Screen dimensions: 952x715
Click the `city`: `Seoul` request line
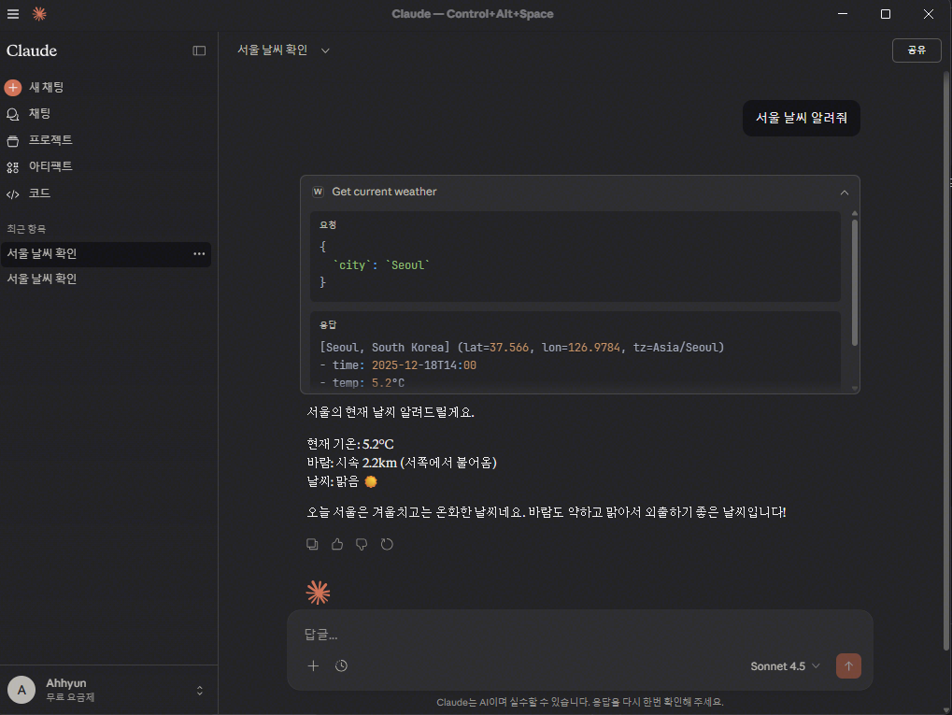click(x=380, y=265)
